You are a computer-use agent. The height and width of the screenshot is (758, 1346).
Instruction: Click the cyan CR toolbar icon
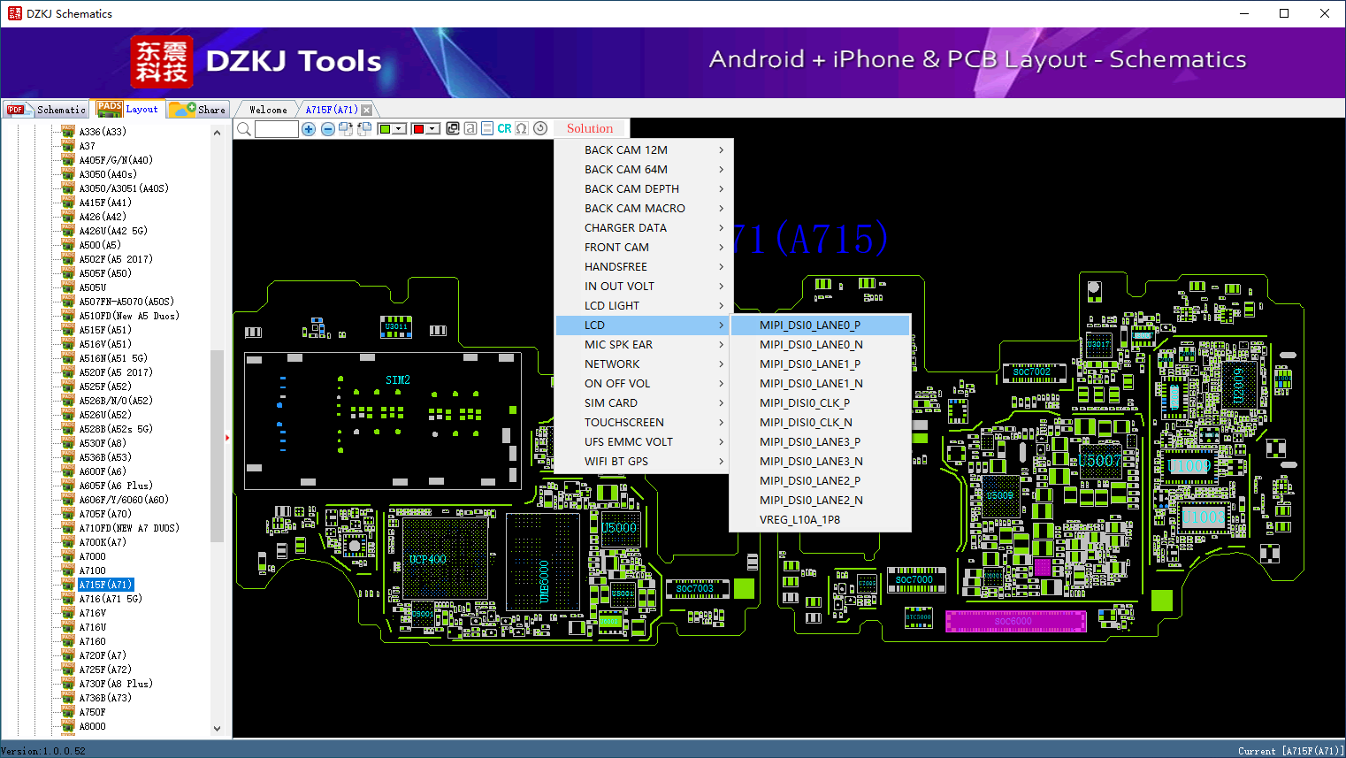(504, 129)
